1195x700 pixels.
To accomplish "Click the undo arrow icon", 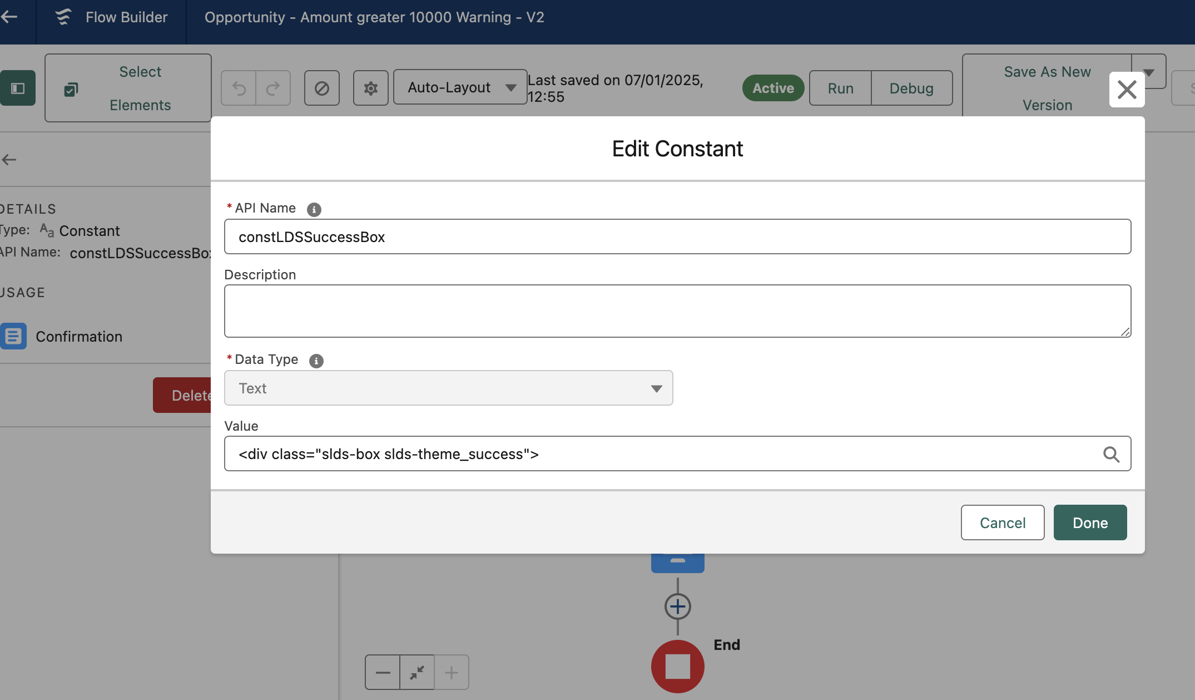I will pos(239,88).
